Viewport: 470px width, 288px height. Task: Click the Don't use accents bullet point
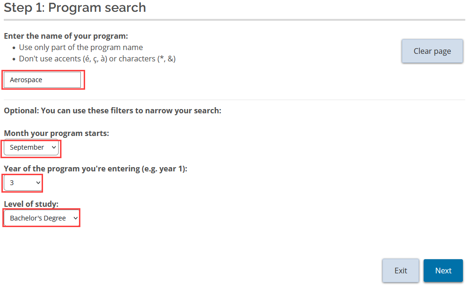point(96,59)
